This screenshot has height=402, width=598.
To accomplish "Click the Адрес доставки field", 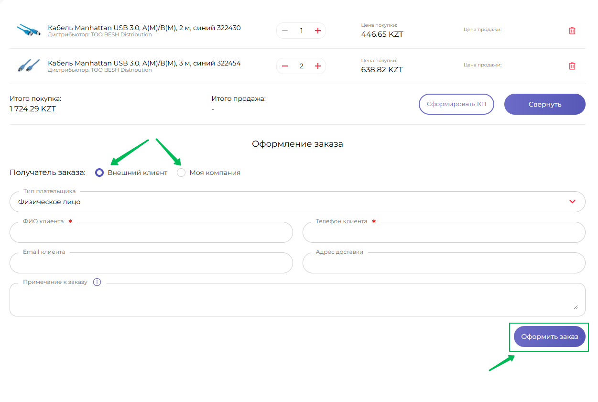I will (444, 264).
